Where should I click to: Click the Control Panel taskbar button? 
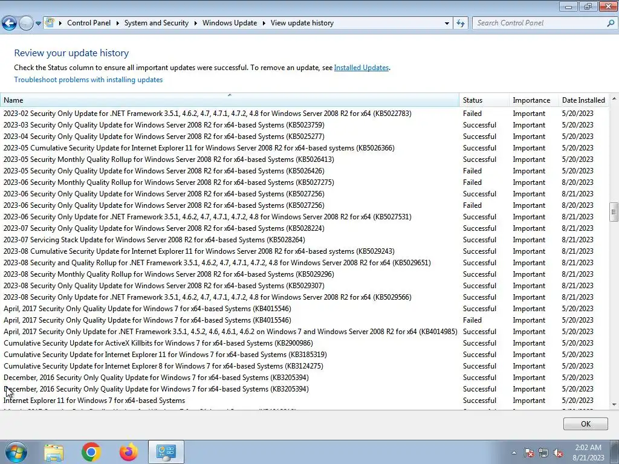point(166,452)
